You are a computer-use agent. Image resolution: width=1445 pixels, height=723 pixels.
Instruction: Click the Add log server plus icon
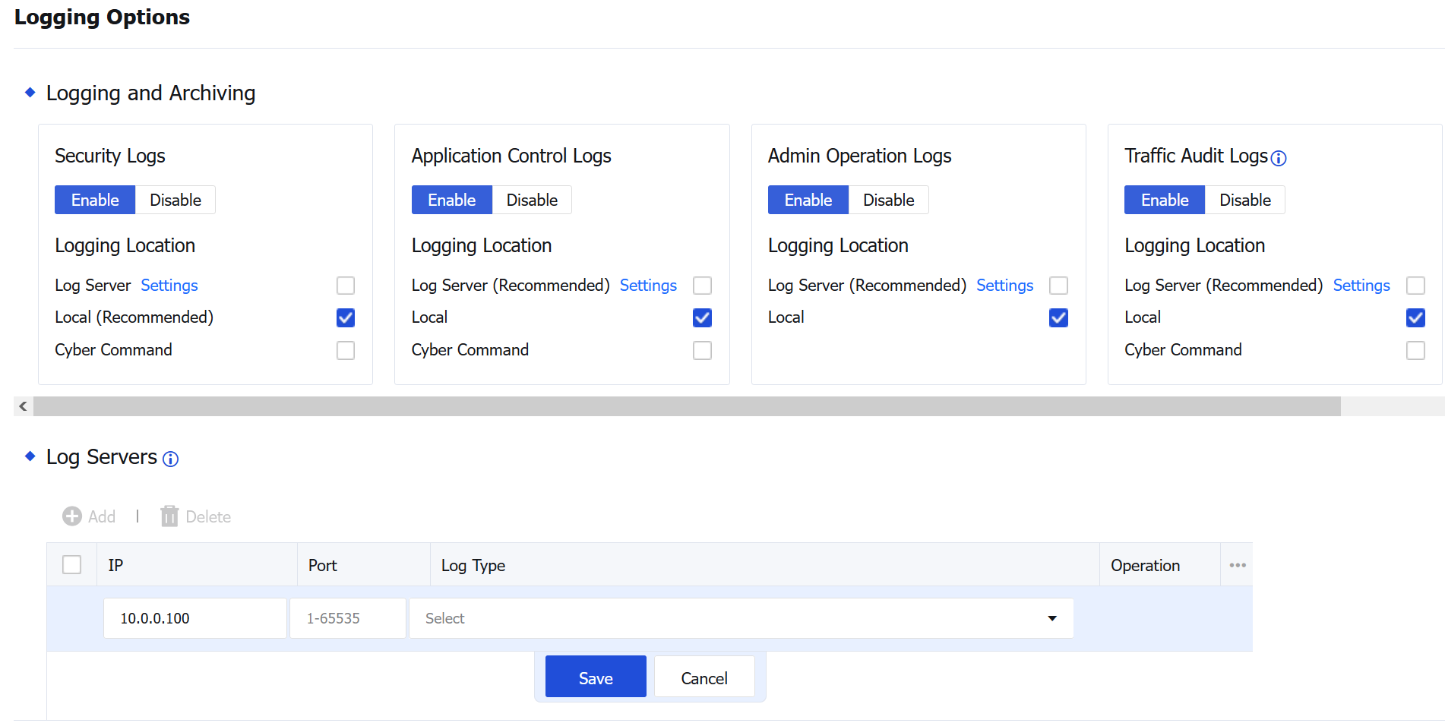(72, 516)
